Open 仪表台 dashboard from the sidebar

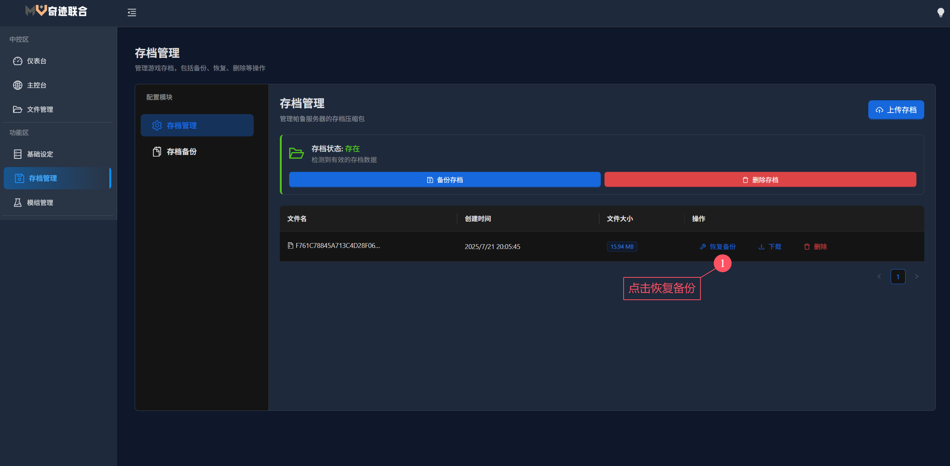point(57,61)
